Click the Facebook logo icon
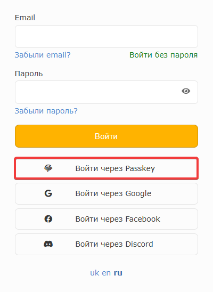 (48, 219)
